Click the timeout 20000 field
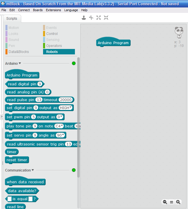Viewport: 188px width, 209px height. pos(66,100)
